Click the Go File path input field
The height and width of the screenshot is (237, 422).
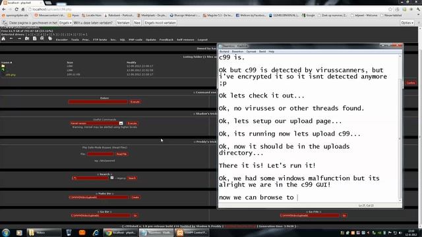coord(309,215)
